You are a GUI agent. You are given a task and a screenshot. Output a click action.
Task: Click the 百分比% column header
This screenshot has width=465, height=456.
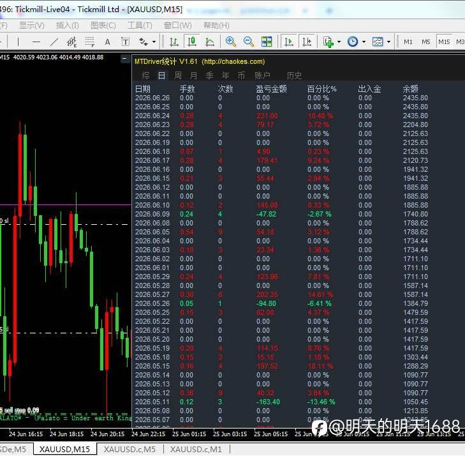[321, 89]
